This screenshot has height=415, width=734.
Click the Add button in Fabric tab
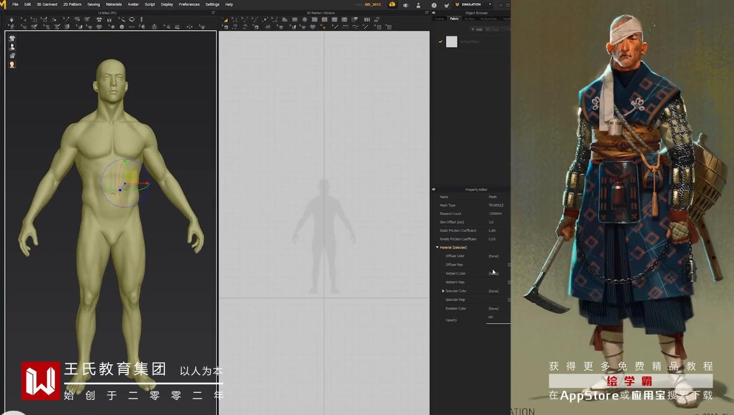click(476, 29)
